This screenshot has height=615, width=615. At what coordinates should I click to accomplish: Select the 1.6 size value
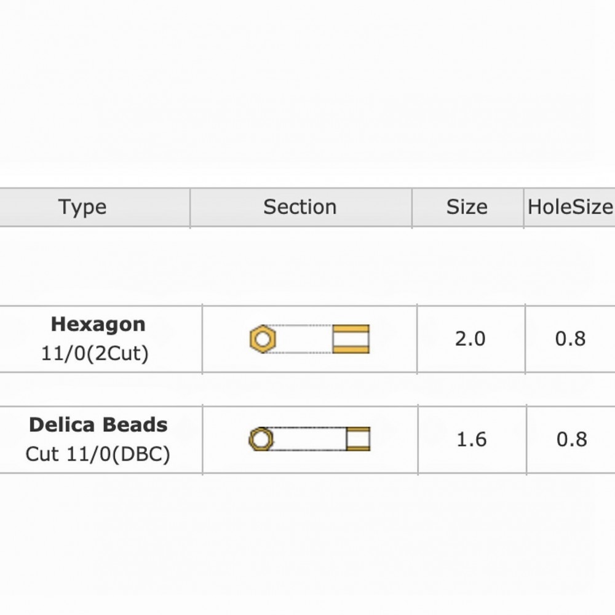point(471,440)
